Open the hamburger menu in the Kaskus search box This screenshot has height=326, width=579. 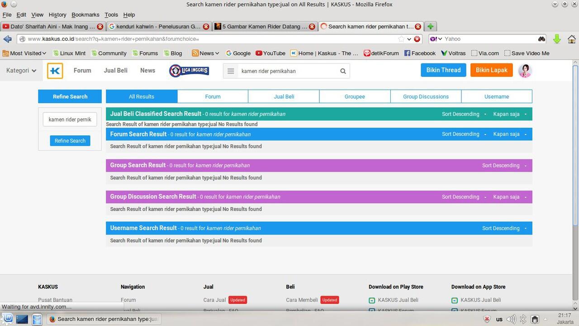(230, 71)
